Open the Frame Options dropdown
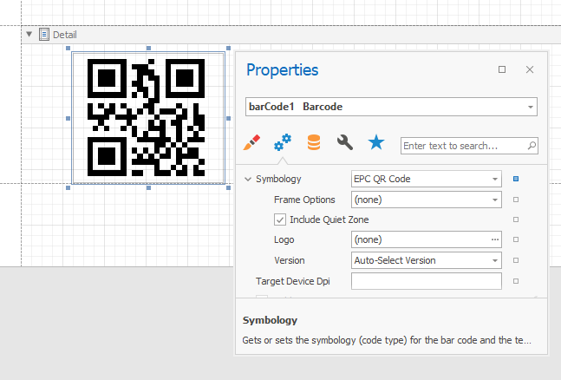This screenshot has height=380, width=561. tap(494, 200)
